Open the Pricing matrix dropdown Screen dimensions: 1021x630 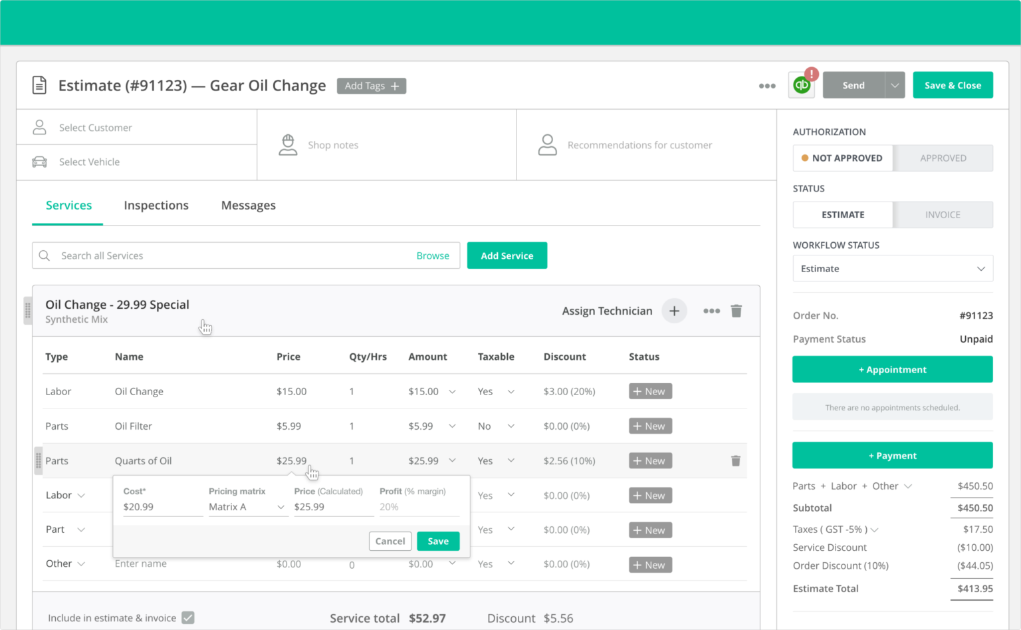(247, 507)
